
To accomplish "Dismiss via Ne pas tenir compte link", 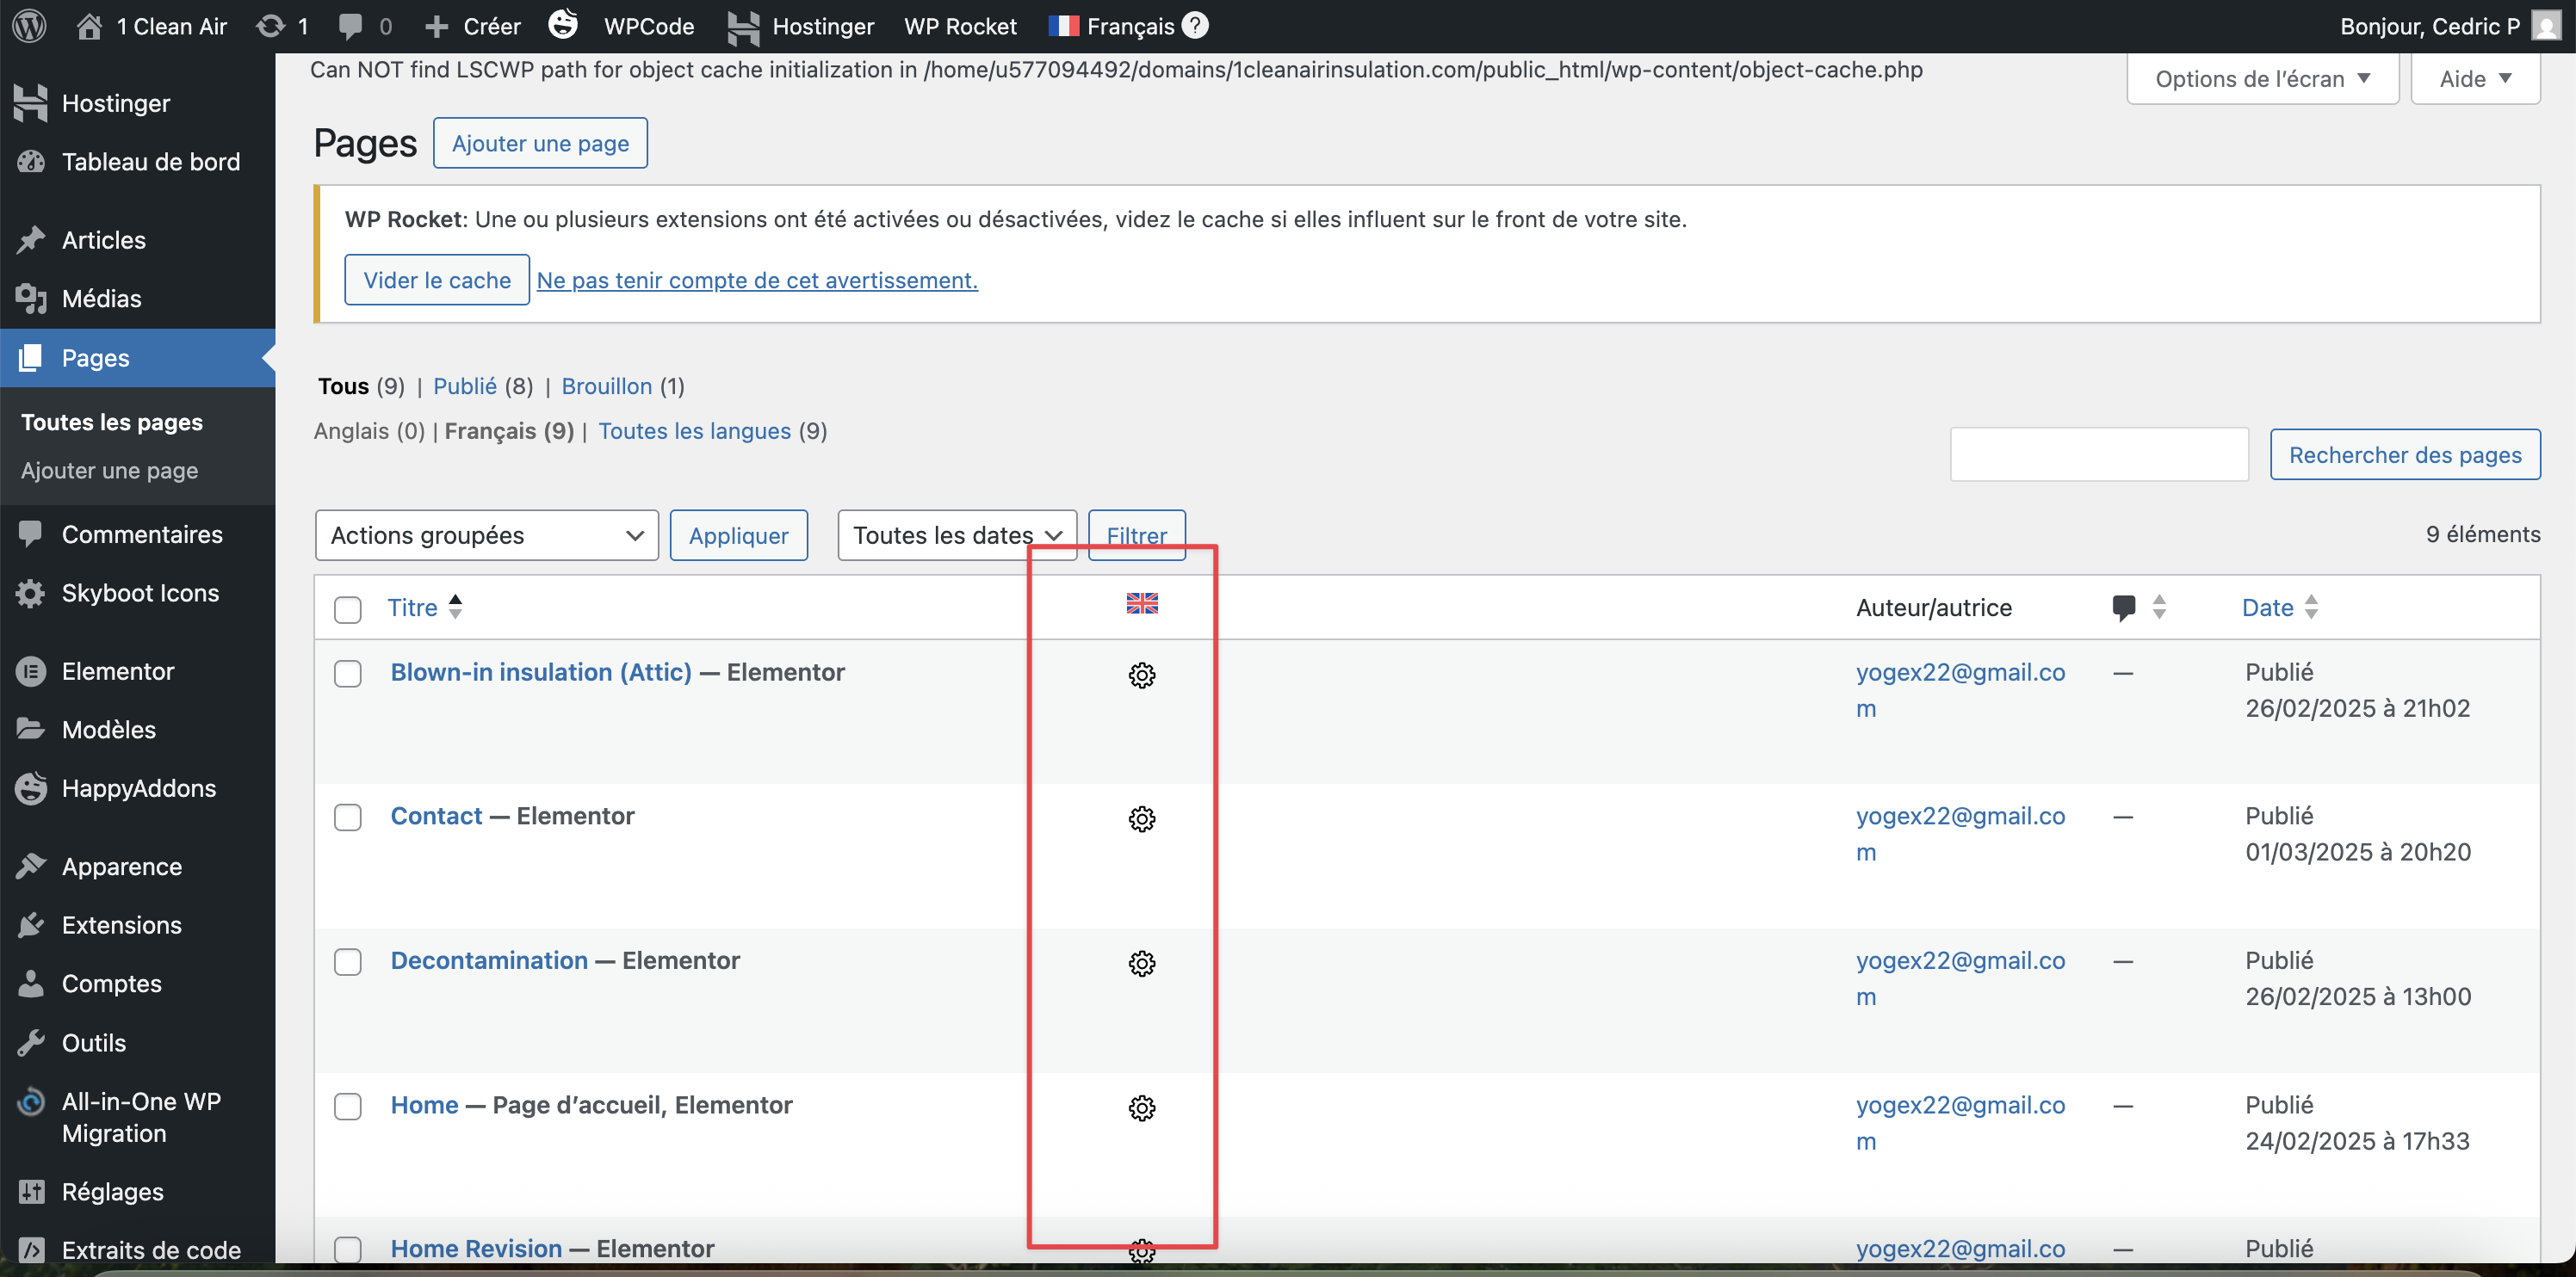I will 757,281.
